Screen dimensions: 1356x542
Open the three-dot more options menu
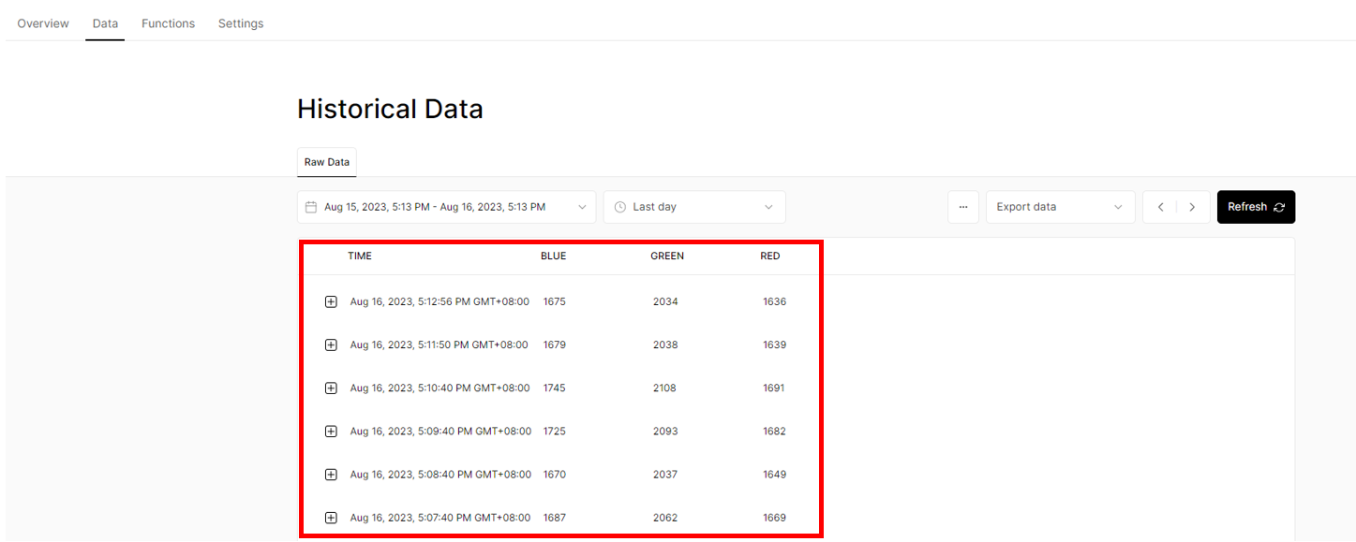coord(963,207)
